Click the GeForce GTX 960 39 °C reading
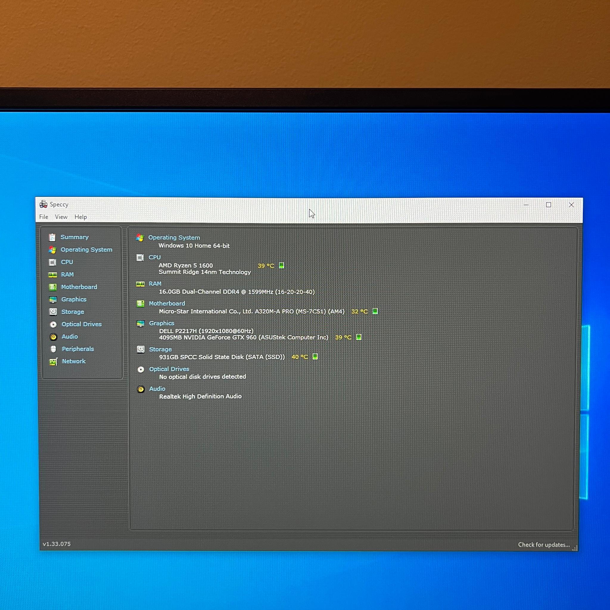 [343, 337]
